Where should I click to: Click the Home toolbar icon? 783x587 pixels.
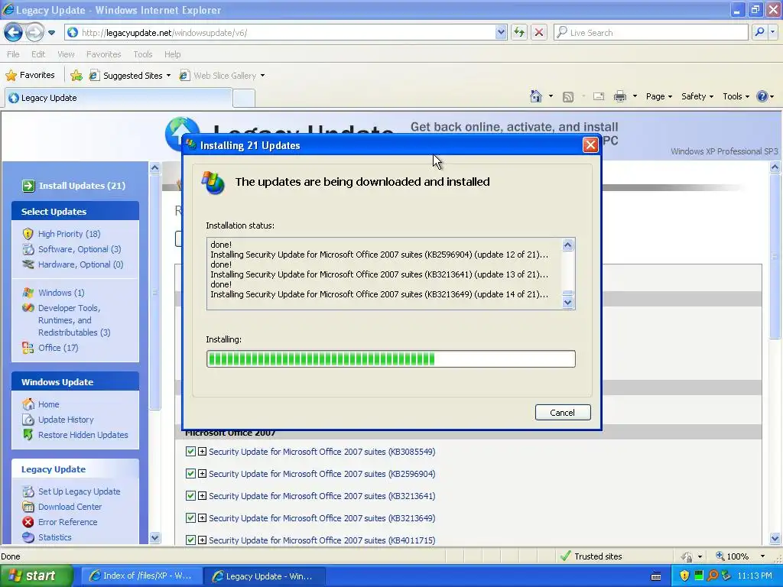click(x=536, y=96)
